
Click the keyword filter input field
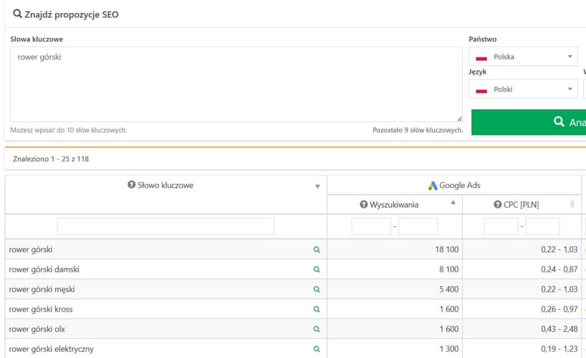point(165,226)
